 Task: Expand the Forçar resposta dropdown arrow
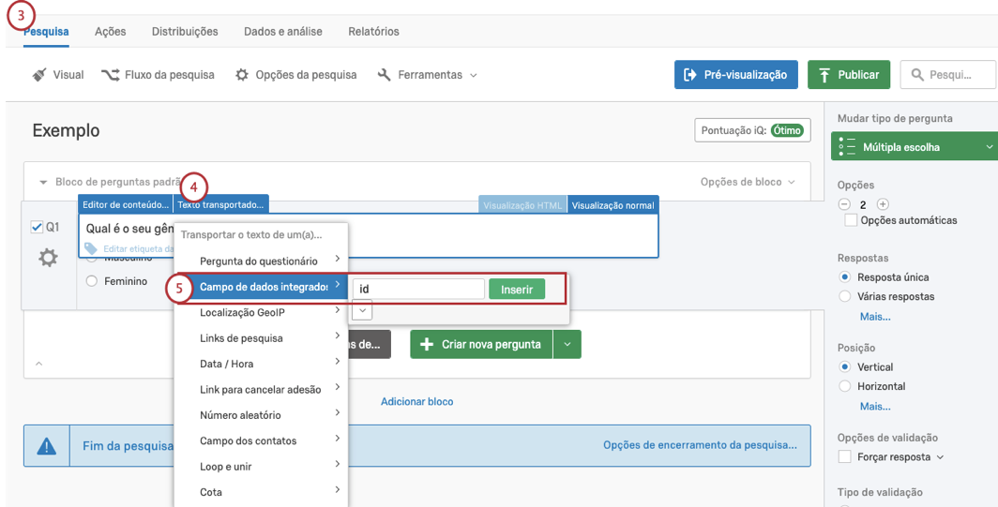pyautogui.click(x=940, y=456)
